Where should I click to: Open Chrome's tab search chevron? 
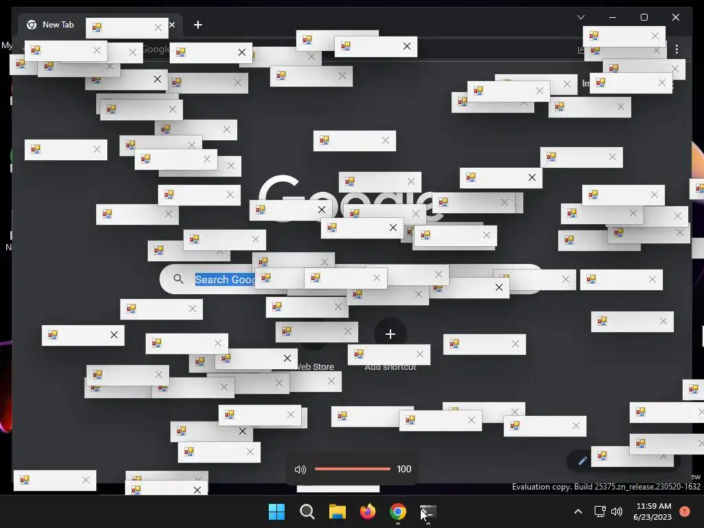pyautogui.click(x=581, y=17)
